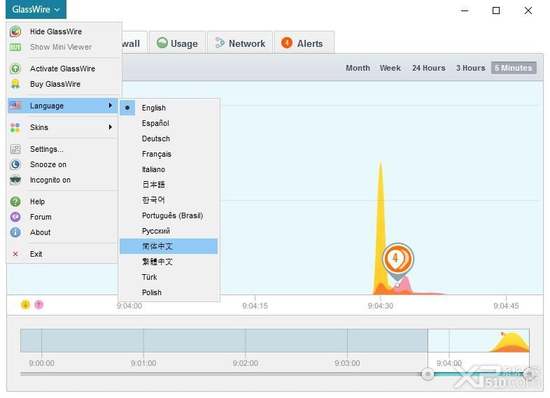Select Türk language option

[169, 277]
